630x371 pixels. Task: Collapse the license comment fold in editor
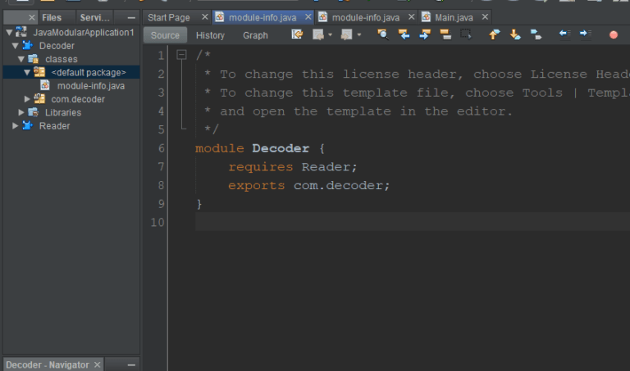181,55
